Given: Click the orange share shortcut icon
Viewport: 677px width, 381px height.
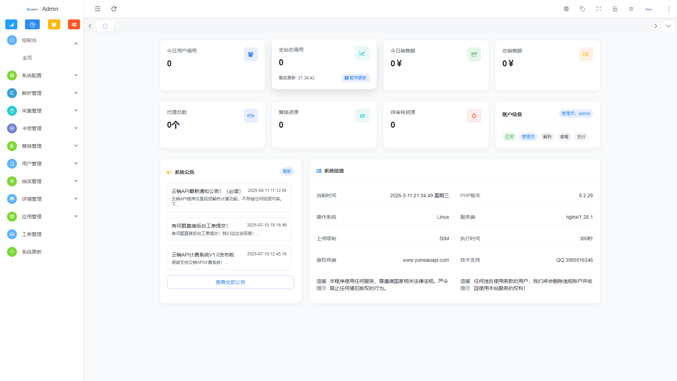Looking at the screenshot, I should 74,24.
